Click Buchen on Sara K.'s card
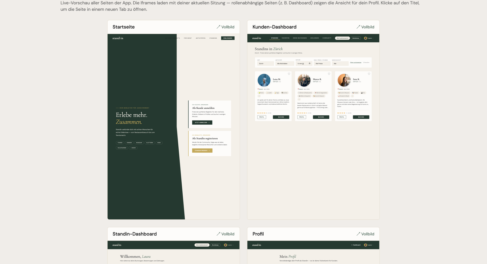Image resolution: width=487 pixels, height=264 pixels. click(361, 117)
